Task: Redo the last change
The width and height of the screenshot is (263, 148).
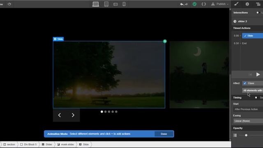Action: (186, 4)
